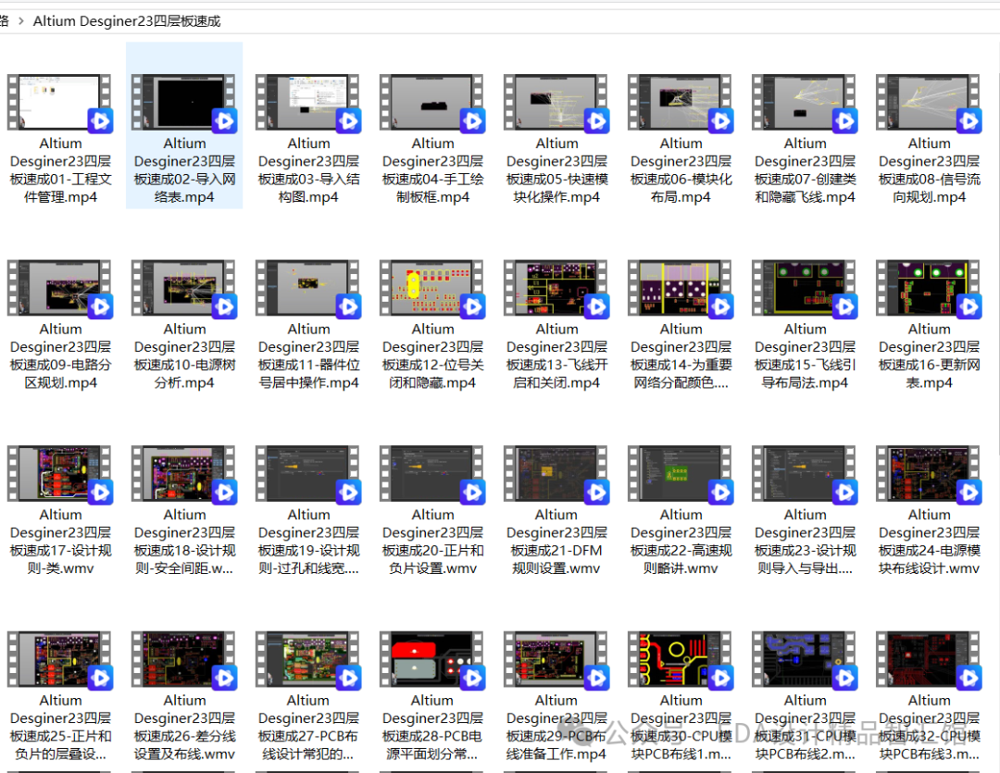Click the file name label of 05-快速模块化操作.mp4
Viewport: 1000px width, 773px height.
point(556,170)
